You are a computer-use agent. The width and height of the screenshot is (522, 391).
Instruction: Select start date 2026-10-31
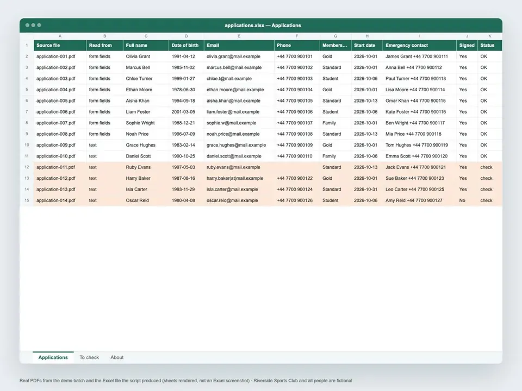(367, 190)
